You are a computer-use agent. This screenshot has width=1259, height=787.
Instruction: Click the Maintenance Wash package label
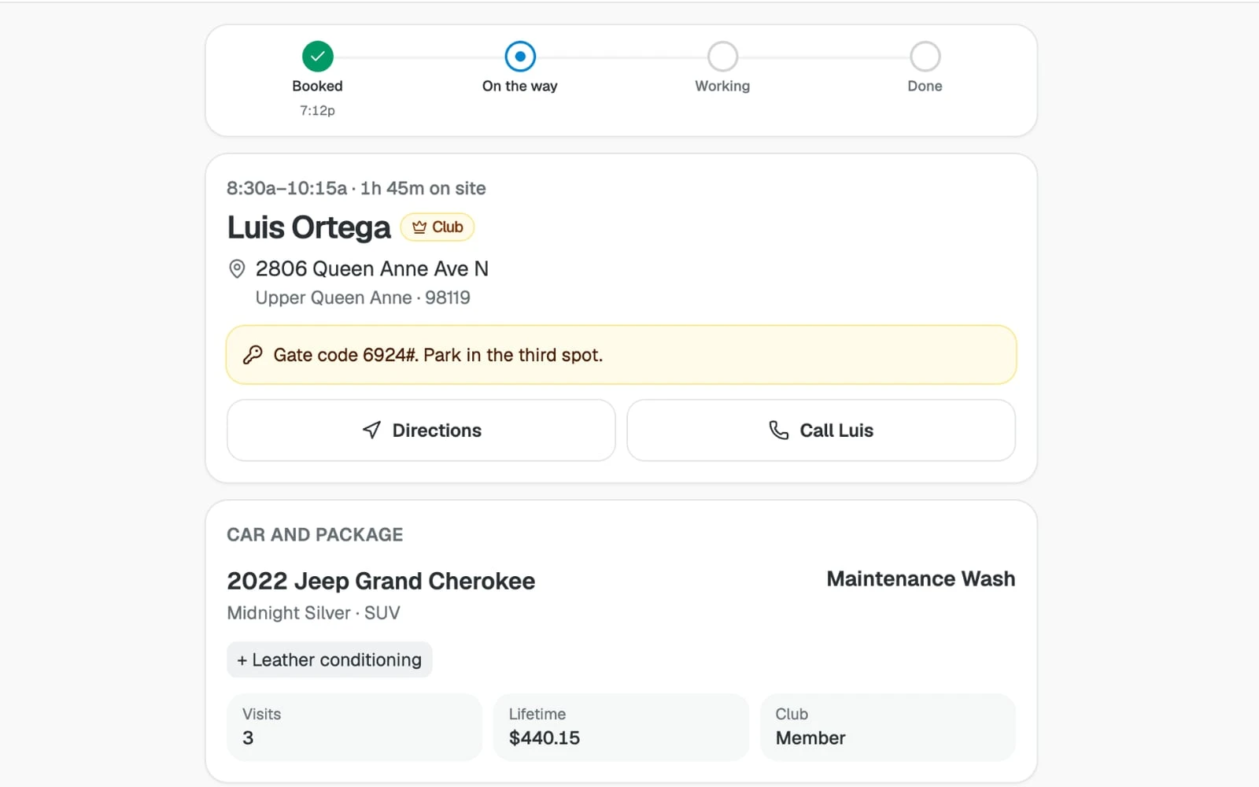point(921,578)
